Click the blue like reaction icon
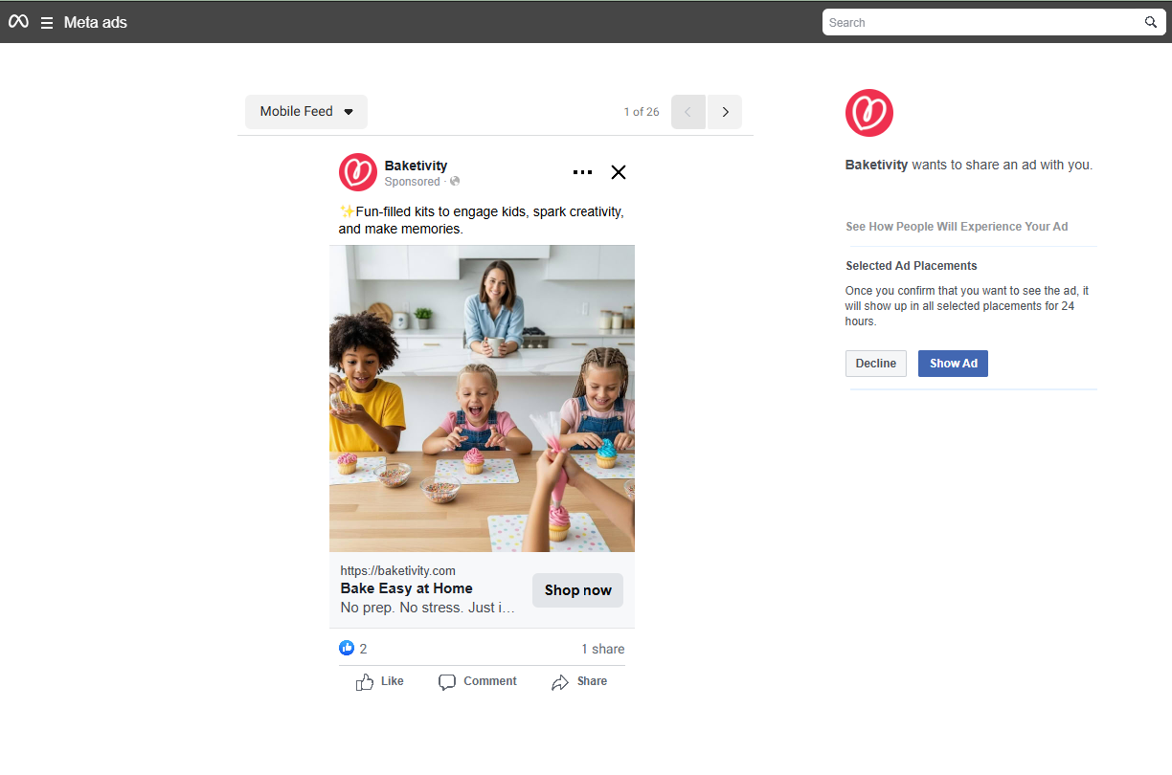Image resolution: width=1172 pixels, height=775 pixels. coord(347,648)
